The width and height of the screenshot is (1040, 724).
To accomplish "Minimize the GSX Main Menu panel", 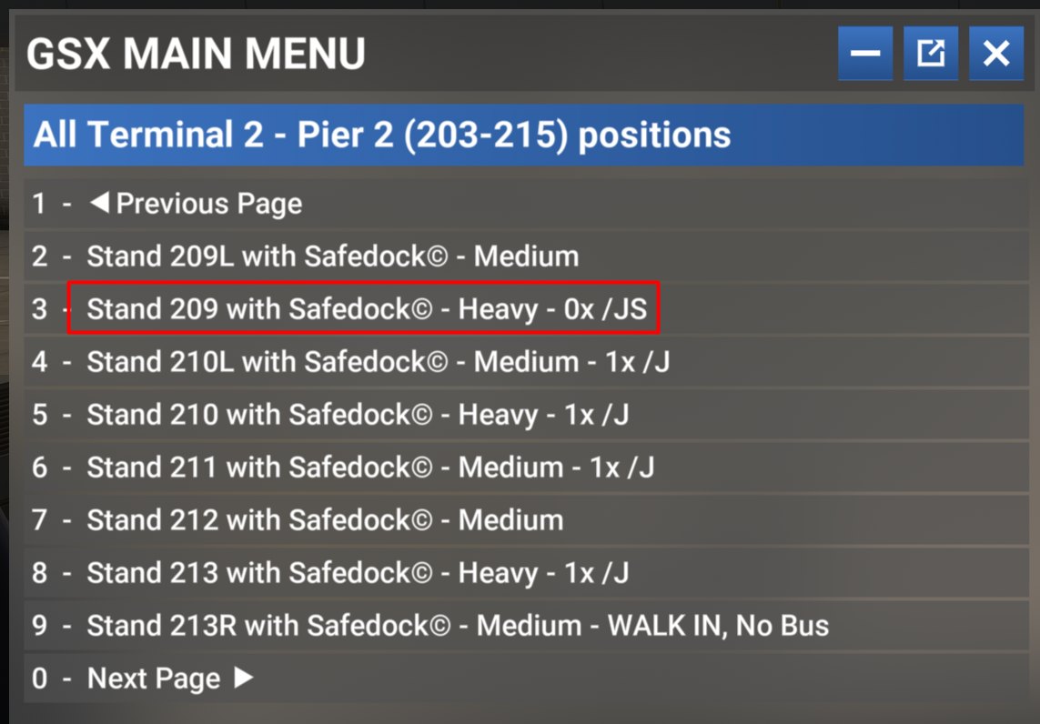I will [x=865, y=54].
